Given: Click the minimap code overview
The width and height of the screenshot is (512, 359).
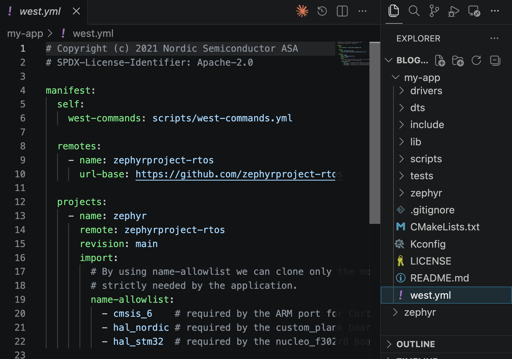Looking at the screenshot, I should click(x=353, y=54).
